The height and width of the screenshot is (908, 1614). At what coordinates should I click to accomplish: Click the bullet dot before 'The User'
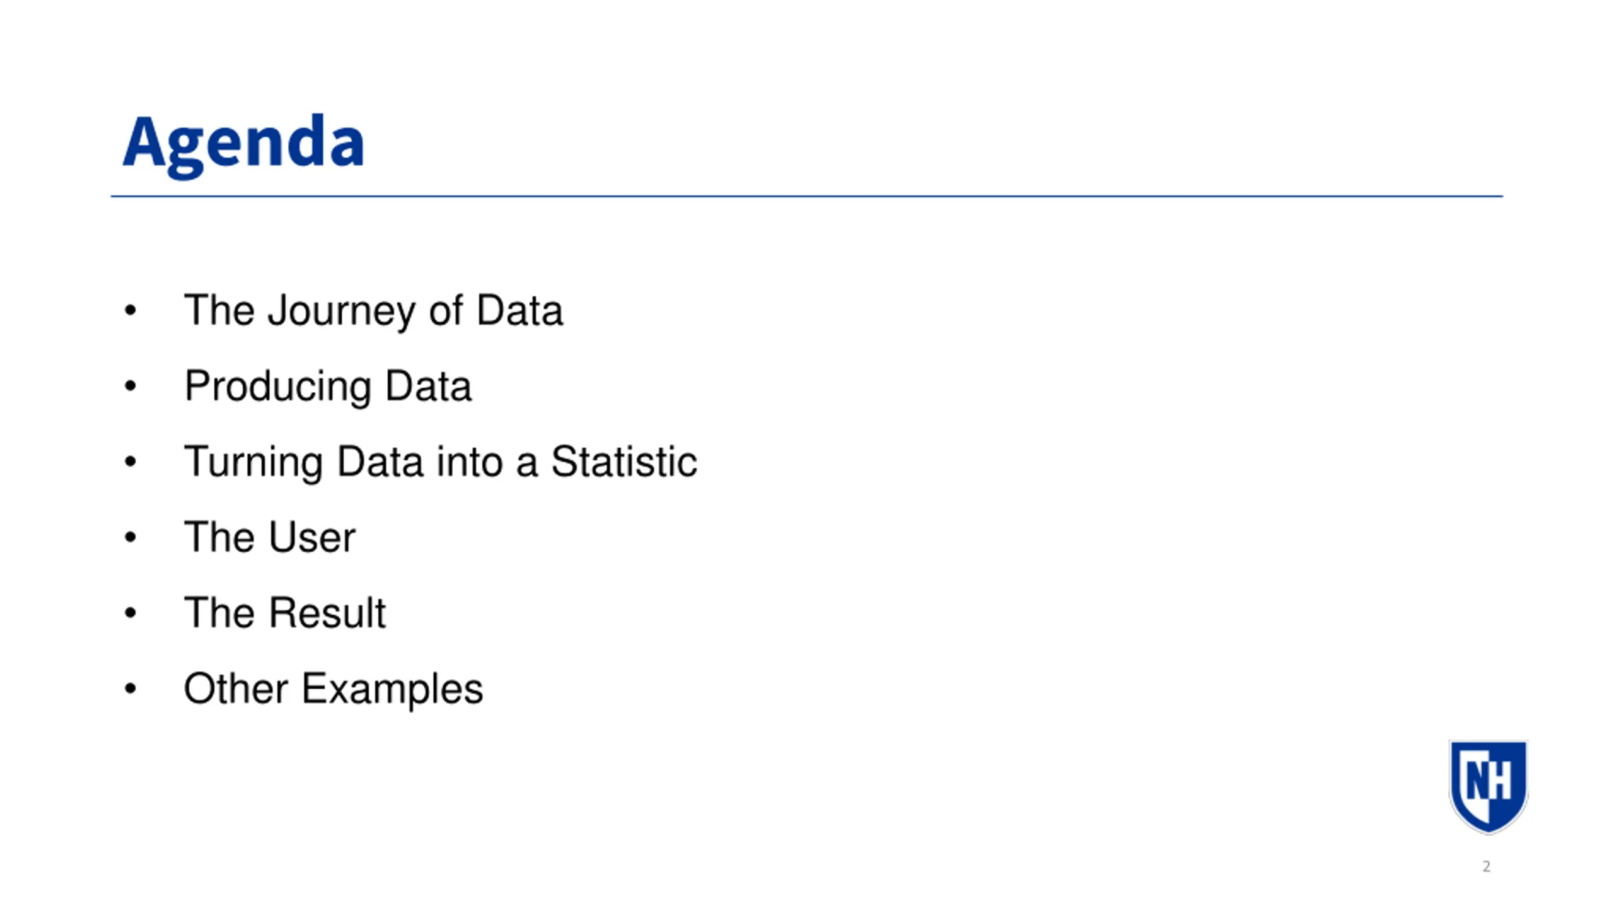pos(131,537)
